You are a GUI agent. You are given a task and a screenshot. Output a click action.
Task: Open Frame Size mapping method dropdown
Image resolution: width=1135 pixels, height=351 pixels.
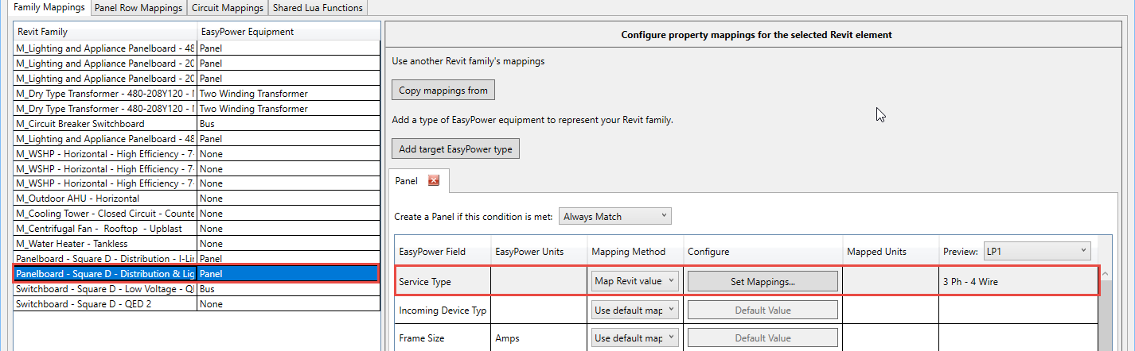pyautogui.click(x=635, y=338)
